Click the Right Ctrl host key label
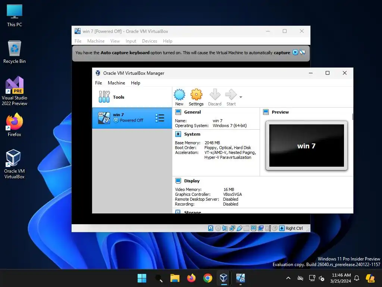382x287 pixels. tap(294, 228)
